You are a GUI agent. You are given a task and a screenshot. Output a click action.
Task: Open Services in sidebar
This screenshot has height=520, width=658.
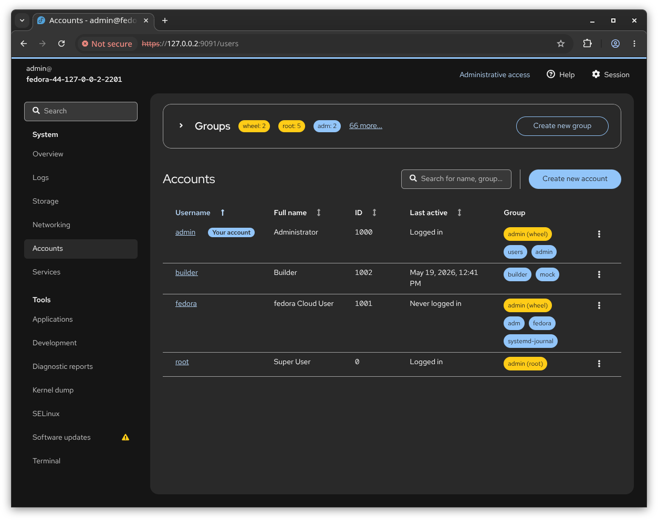click(81, 272)
